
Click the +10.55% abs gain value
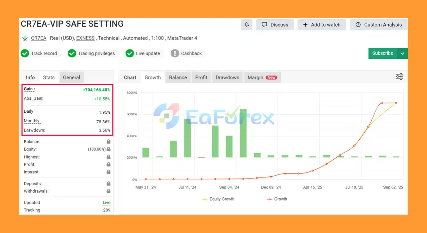click(102, 99)
